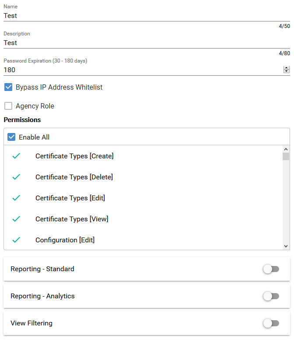The width and height of the screenshot is (294, 353).
Task: Enable the Reporting - Standard toggle
Action: (x=271, y=269)
